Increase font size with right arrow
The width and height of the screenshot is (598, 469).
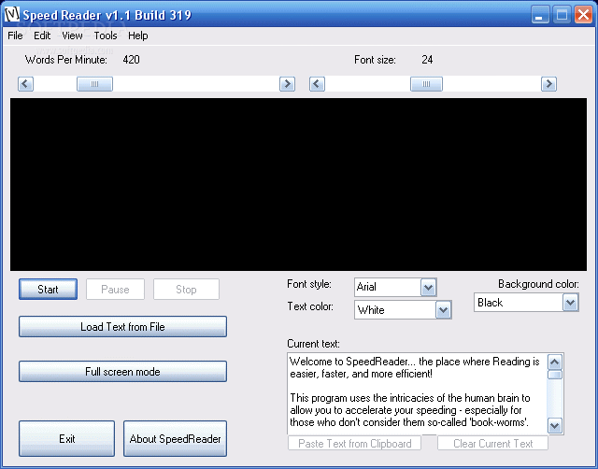(x=548, y=84)
